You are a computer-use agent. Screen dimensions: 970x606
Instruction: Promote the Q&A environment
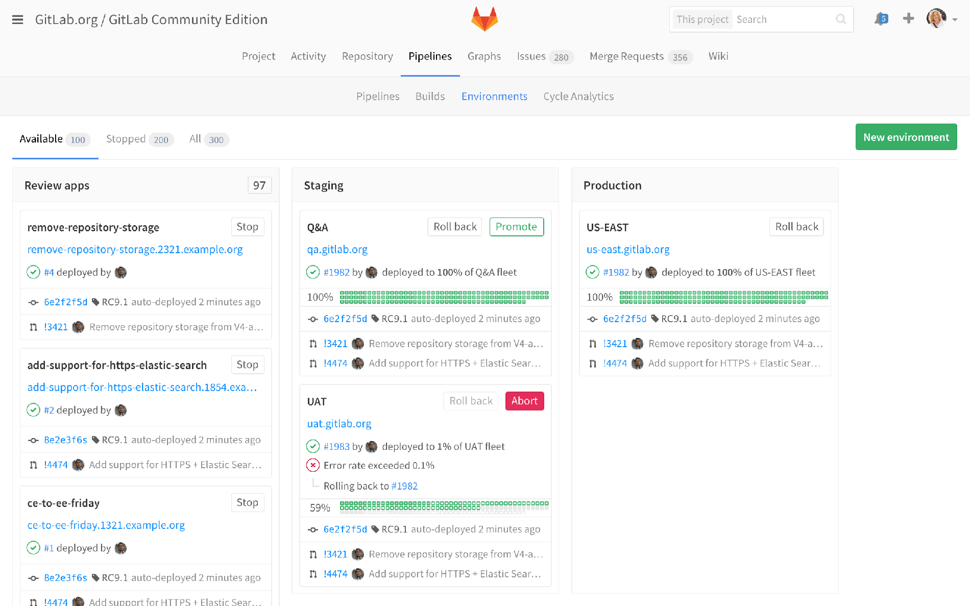pyautogui.click(x=516, y=227)
